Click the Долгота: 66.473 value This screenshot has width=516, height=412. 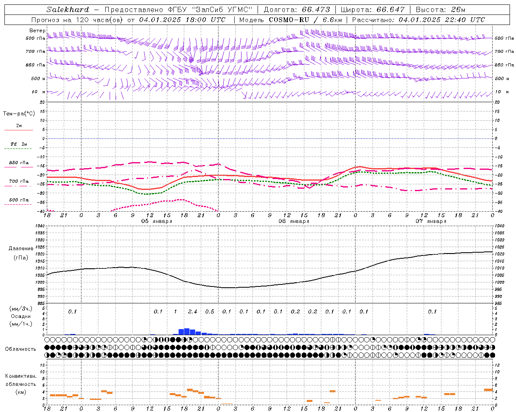[x=297, y=10]
